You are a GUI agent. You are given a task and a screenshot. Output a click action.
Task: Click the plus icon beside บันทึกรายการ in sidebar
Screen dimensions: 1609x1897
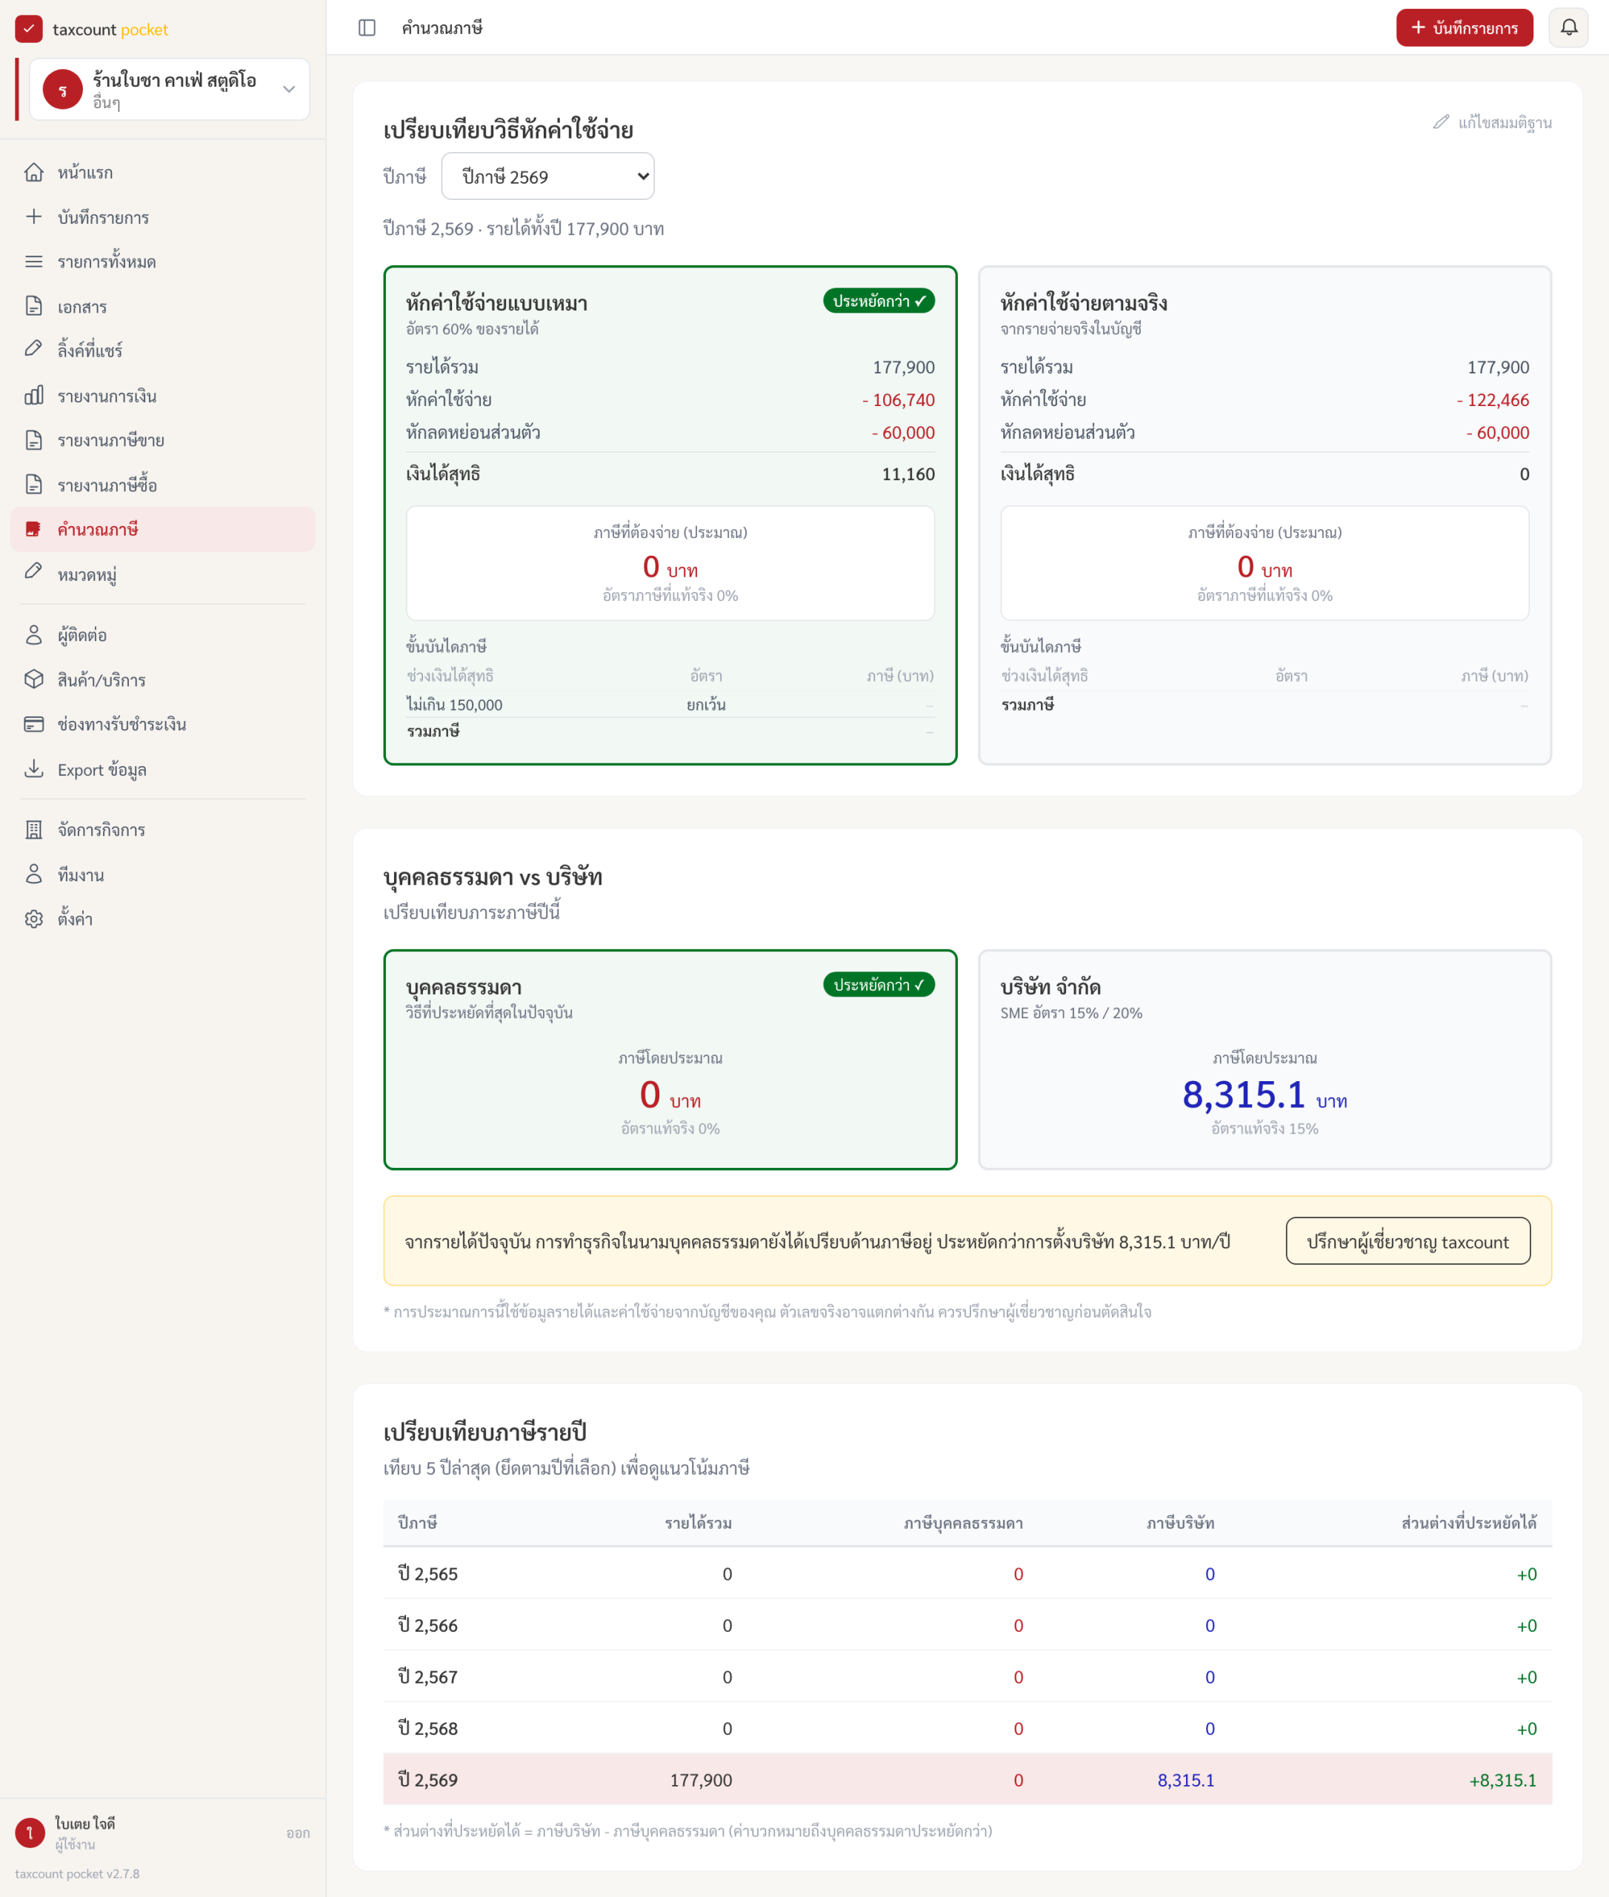[x=34, y=217]
